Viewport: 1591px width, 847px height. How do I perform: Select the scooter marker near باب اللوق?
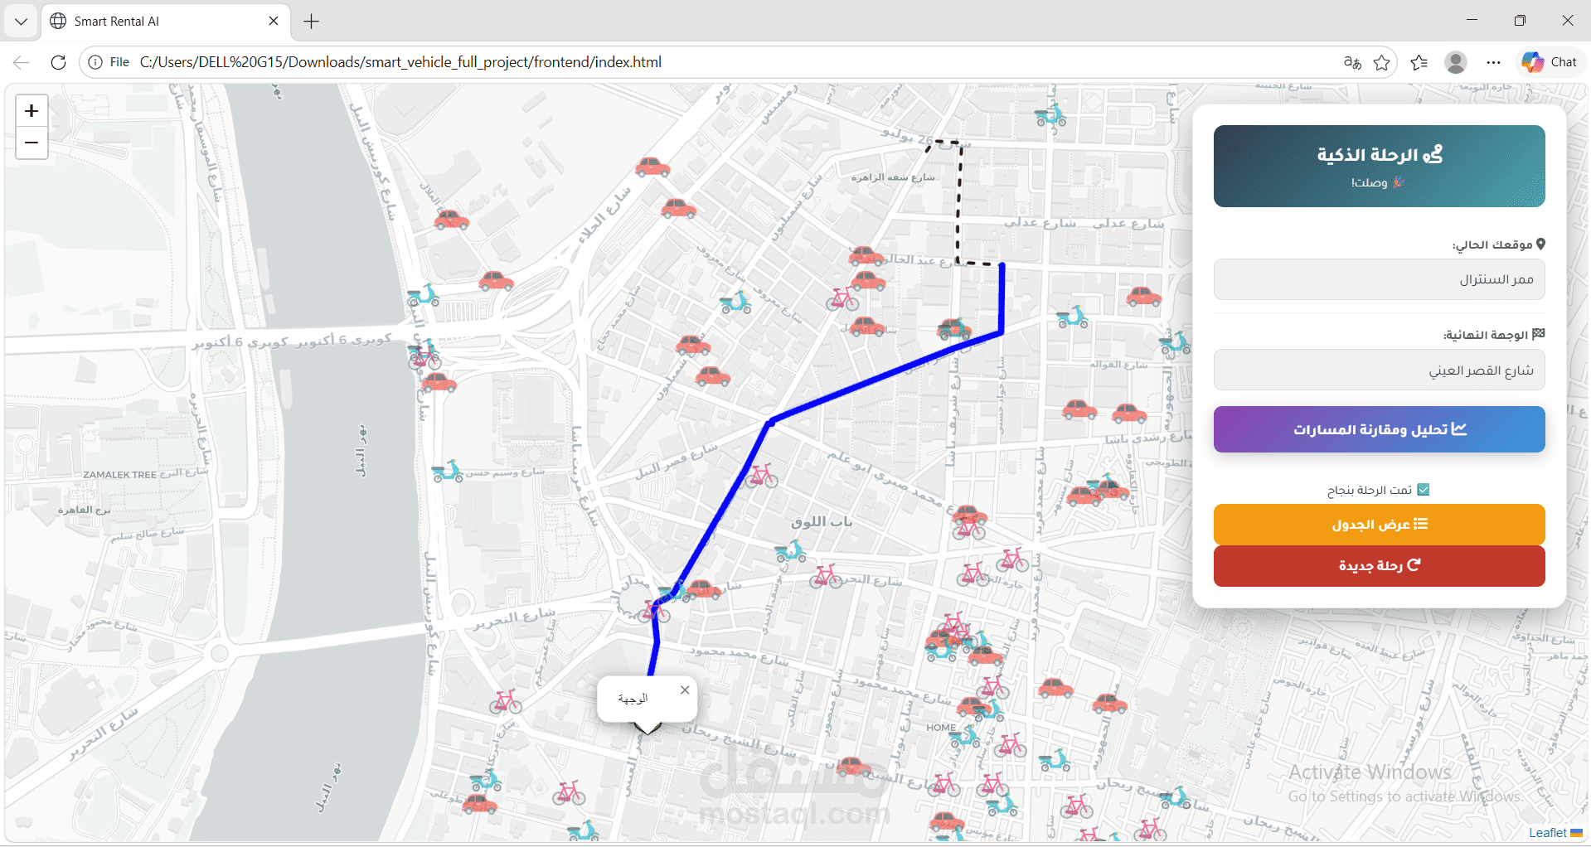point(790,551)
